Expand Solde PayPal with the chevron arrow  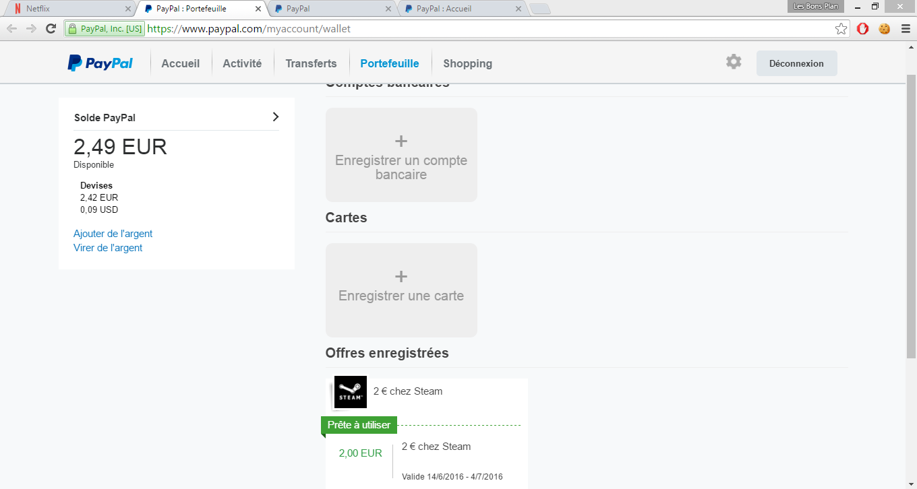coord(275,117)
